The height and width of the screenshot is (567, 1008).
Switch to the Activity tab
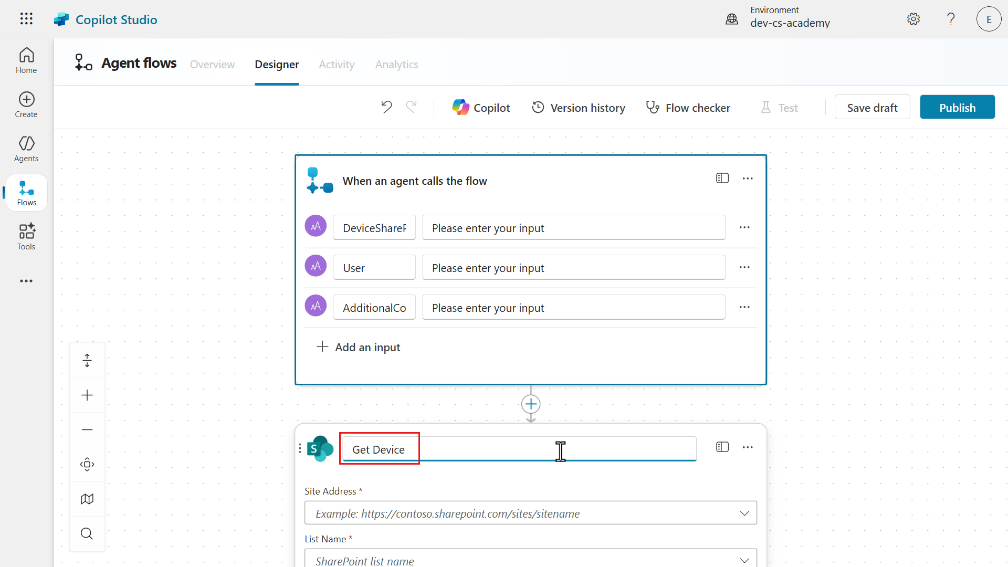tap(337, 64)
